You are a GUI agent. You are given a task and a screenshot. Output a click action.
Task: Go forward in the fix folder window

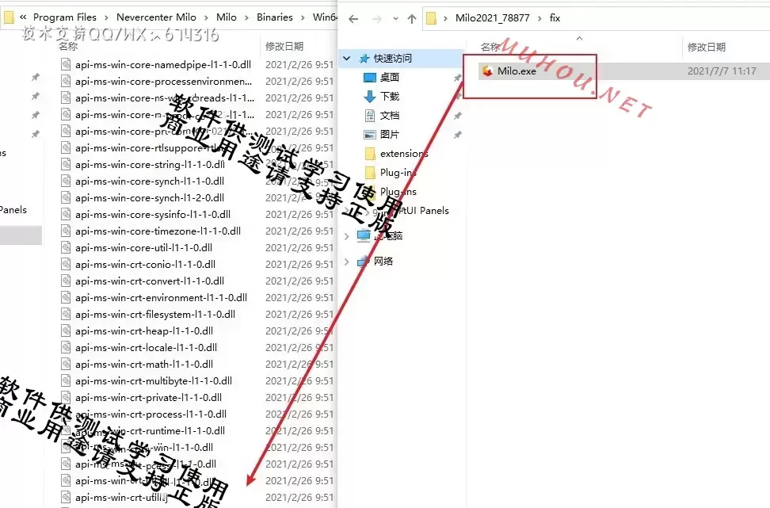point(376,19)
